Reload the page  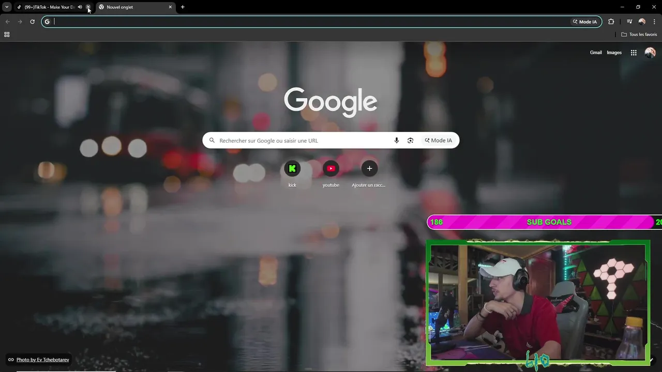coord(32,22)
